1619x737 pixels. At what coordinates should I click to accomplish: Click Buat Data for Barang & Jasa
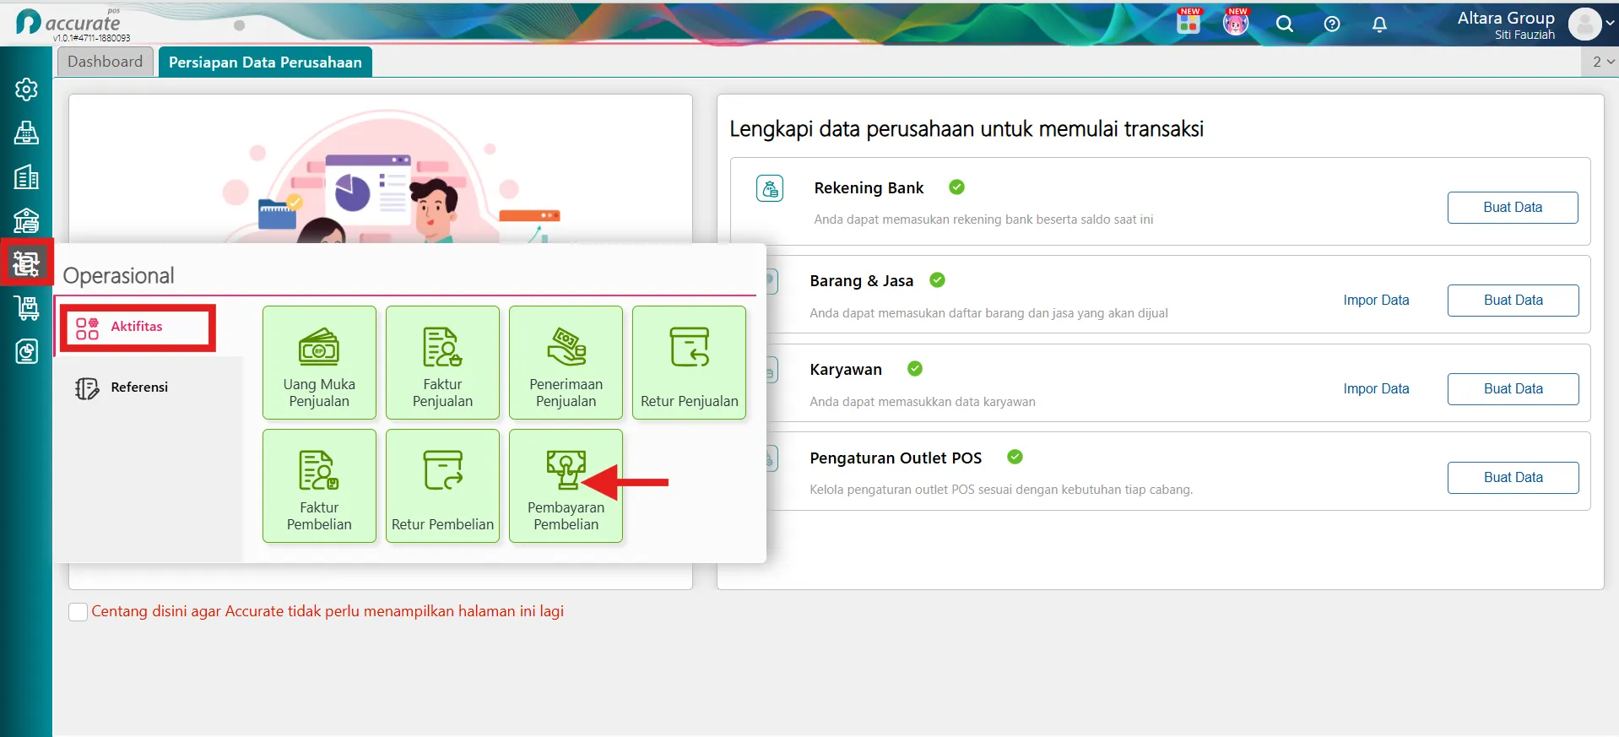pyautogui.click(x=1513, y=301)
